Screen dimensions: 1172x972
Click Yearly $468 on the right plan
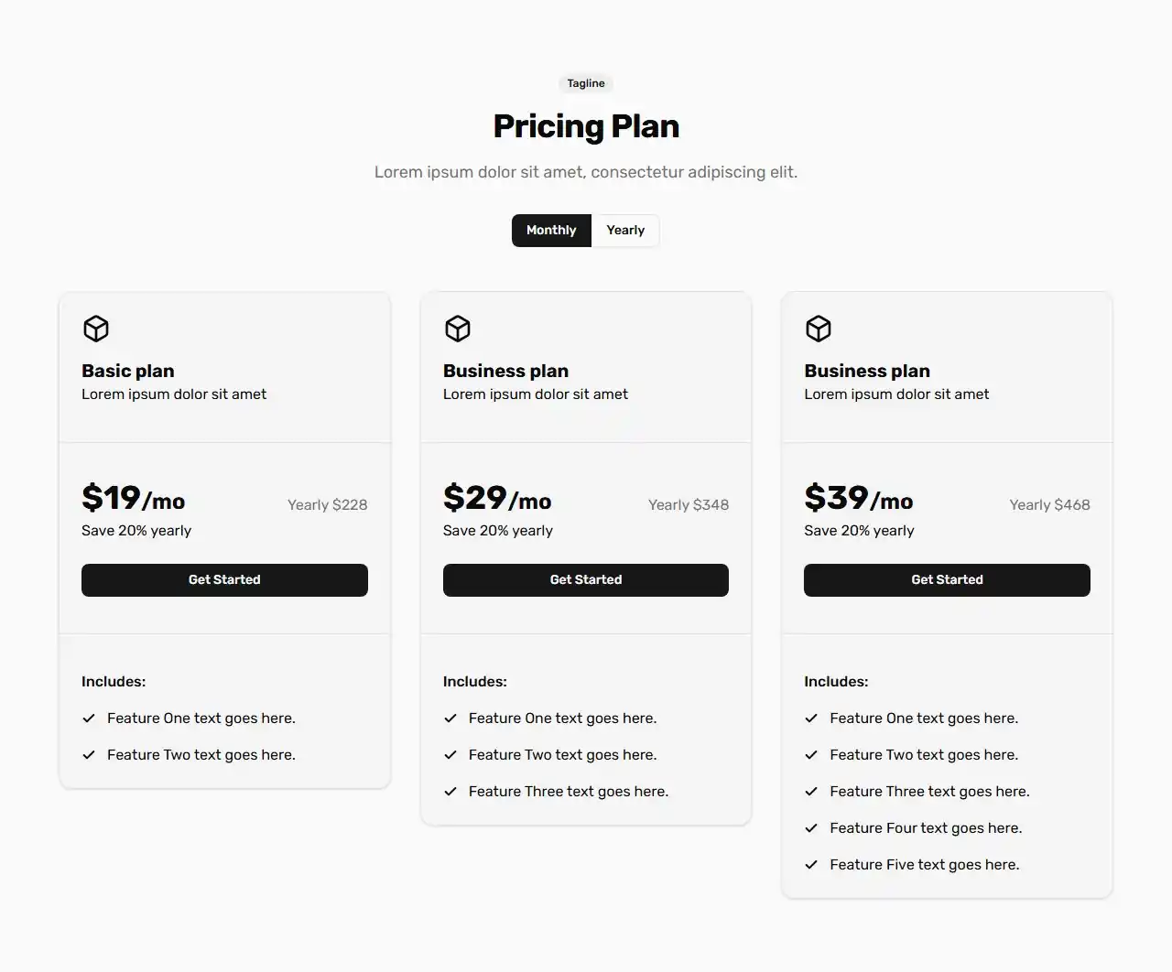pyautogui.click(x=1049, y=504)
